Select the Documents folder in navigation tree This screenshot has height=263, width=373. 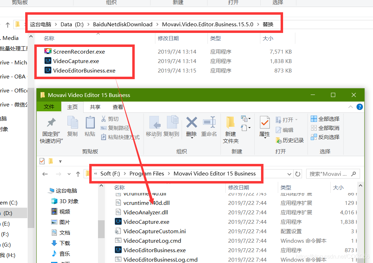(61, 233)
